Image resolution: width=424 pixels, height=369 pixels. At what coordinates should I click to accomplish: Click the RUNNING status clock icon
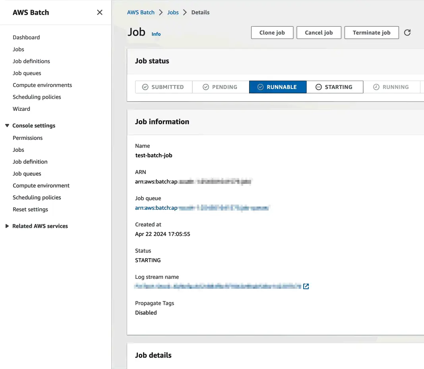(x=376, y=87)
